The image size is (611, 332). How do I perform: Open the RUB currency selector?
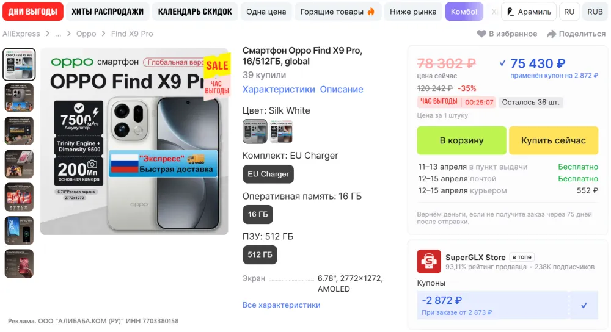595,12
